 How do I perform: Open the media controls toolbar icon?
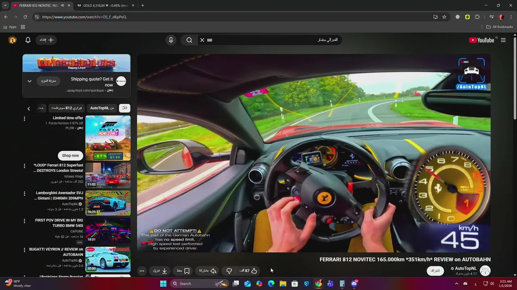pos(491,17)
